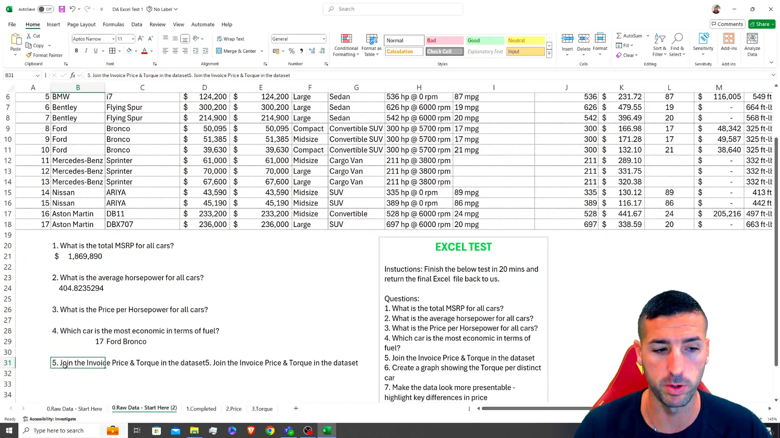Click Increase Decimal icon
This screenshot has width=780, height=438.
[x=312, y=51]
